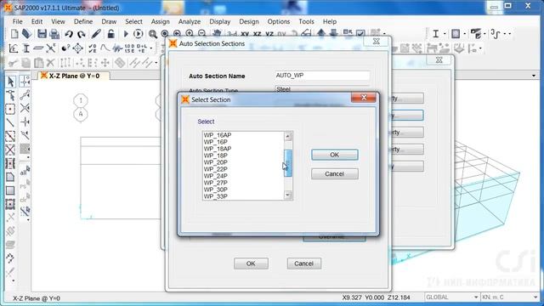Image resolution: width=544 pixels, height=306 pixels.
Task: Toggle the Lock/Unlock Model padlock icon
Action: tap(110, 34)
